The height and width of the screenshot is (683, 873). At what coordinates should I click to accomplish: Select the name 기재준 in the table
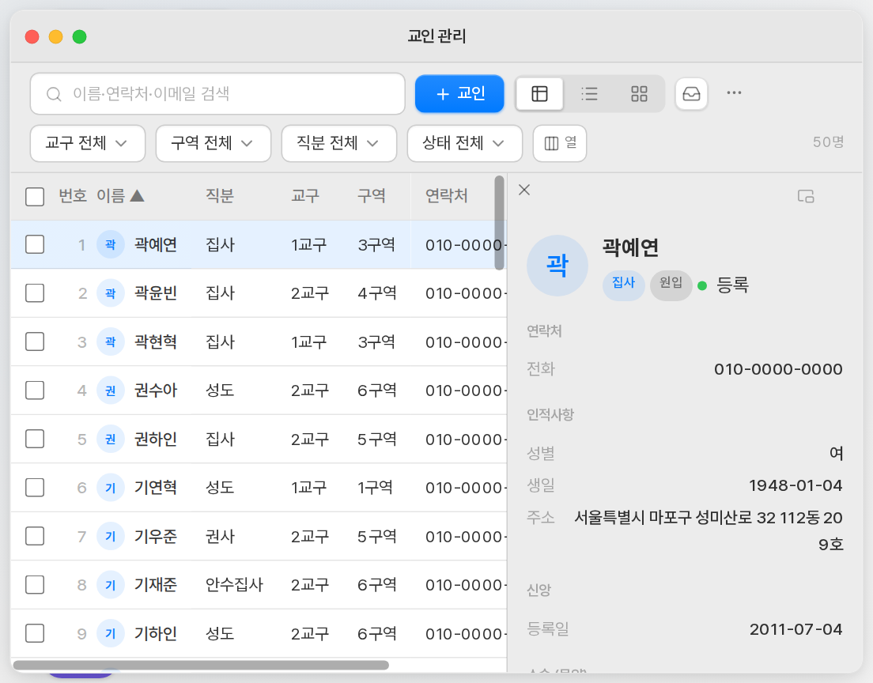point(156,585)
